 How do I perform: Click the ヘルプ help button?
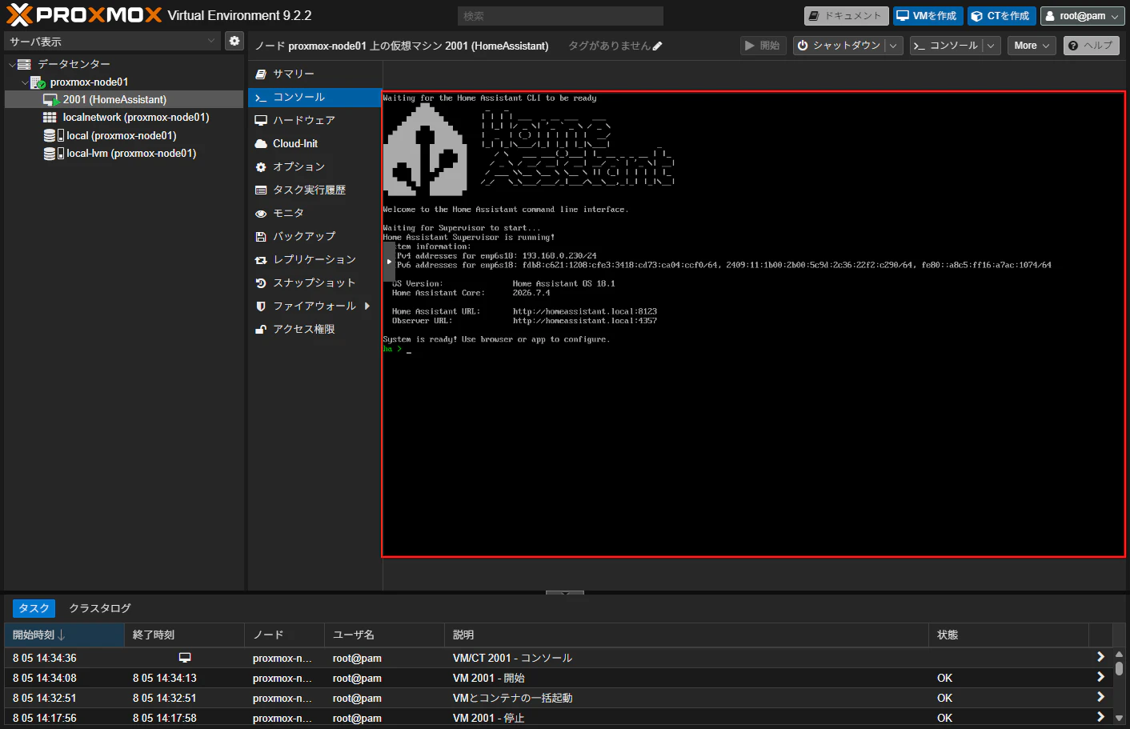[1092, 46]
